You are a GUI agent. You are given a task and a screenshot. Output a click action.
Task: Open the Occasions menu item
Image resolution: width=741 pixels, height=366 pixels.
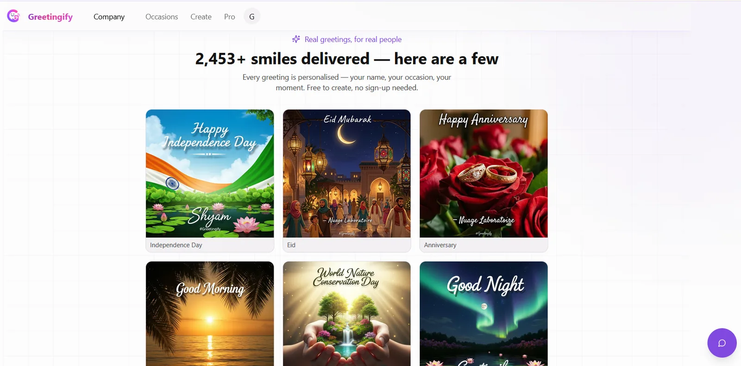tap(162, 17)
